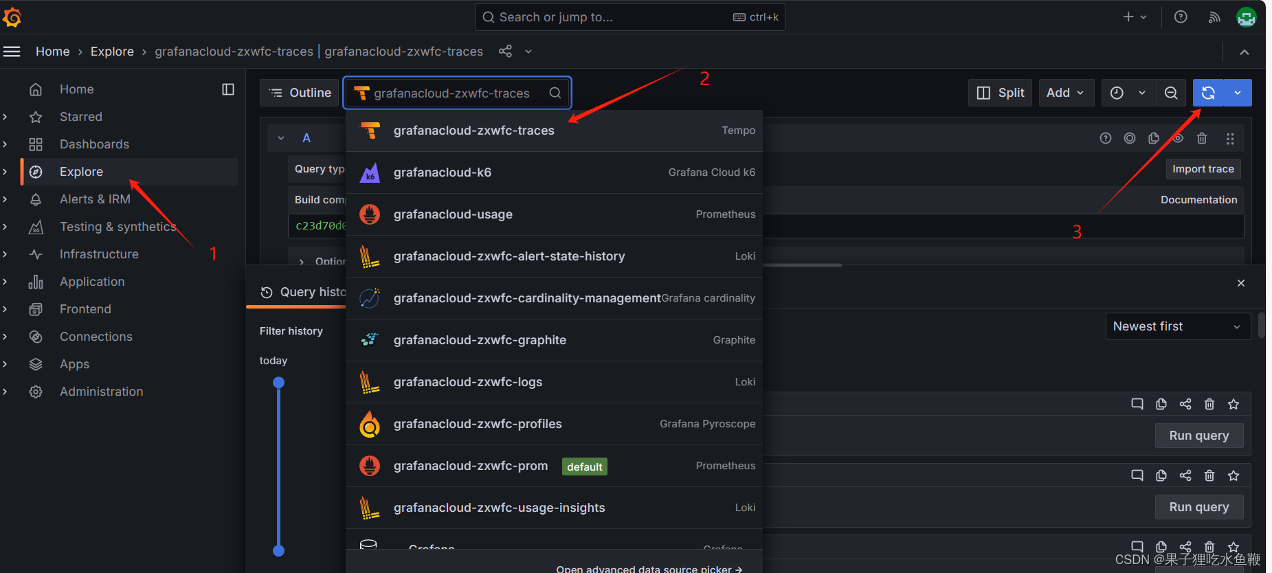1272x573 pixels.
Task: Open Alerts & IRM in the sidebar
Action: coord(95,199)
